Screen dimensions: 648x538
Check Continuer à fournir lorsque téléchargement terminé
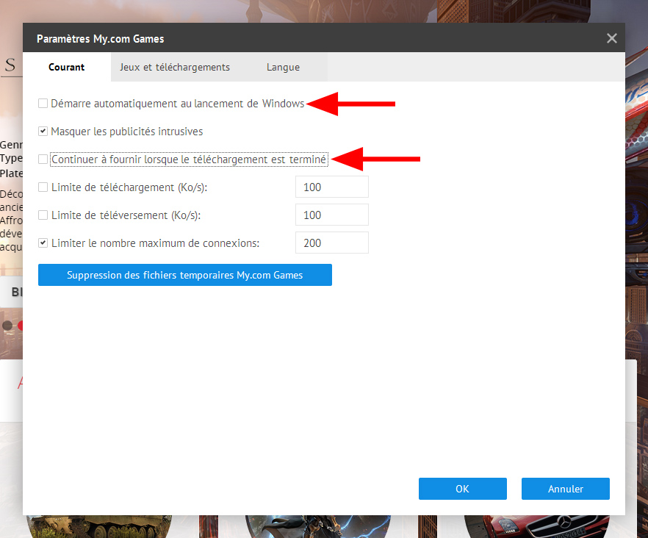click(43, 159)
